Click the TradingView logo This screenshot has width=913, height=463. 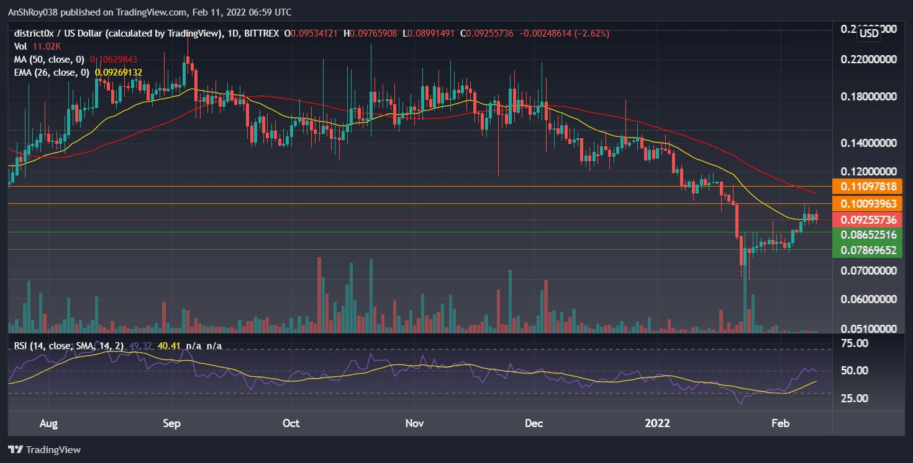(x=43, y=450)
